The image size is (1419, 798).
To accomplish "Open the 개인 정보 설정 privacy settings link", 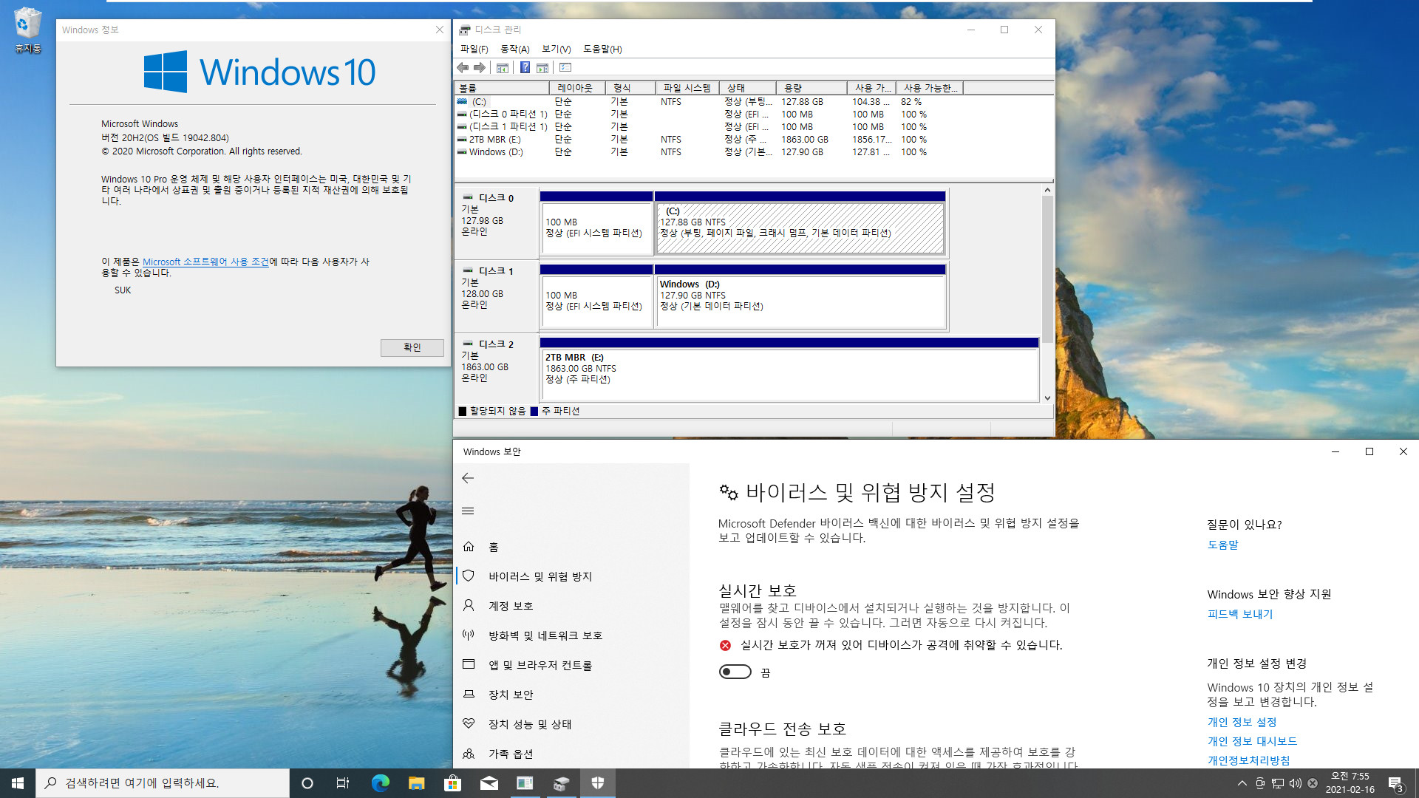I will pyautogui.click(x=1242, y=722).
